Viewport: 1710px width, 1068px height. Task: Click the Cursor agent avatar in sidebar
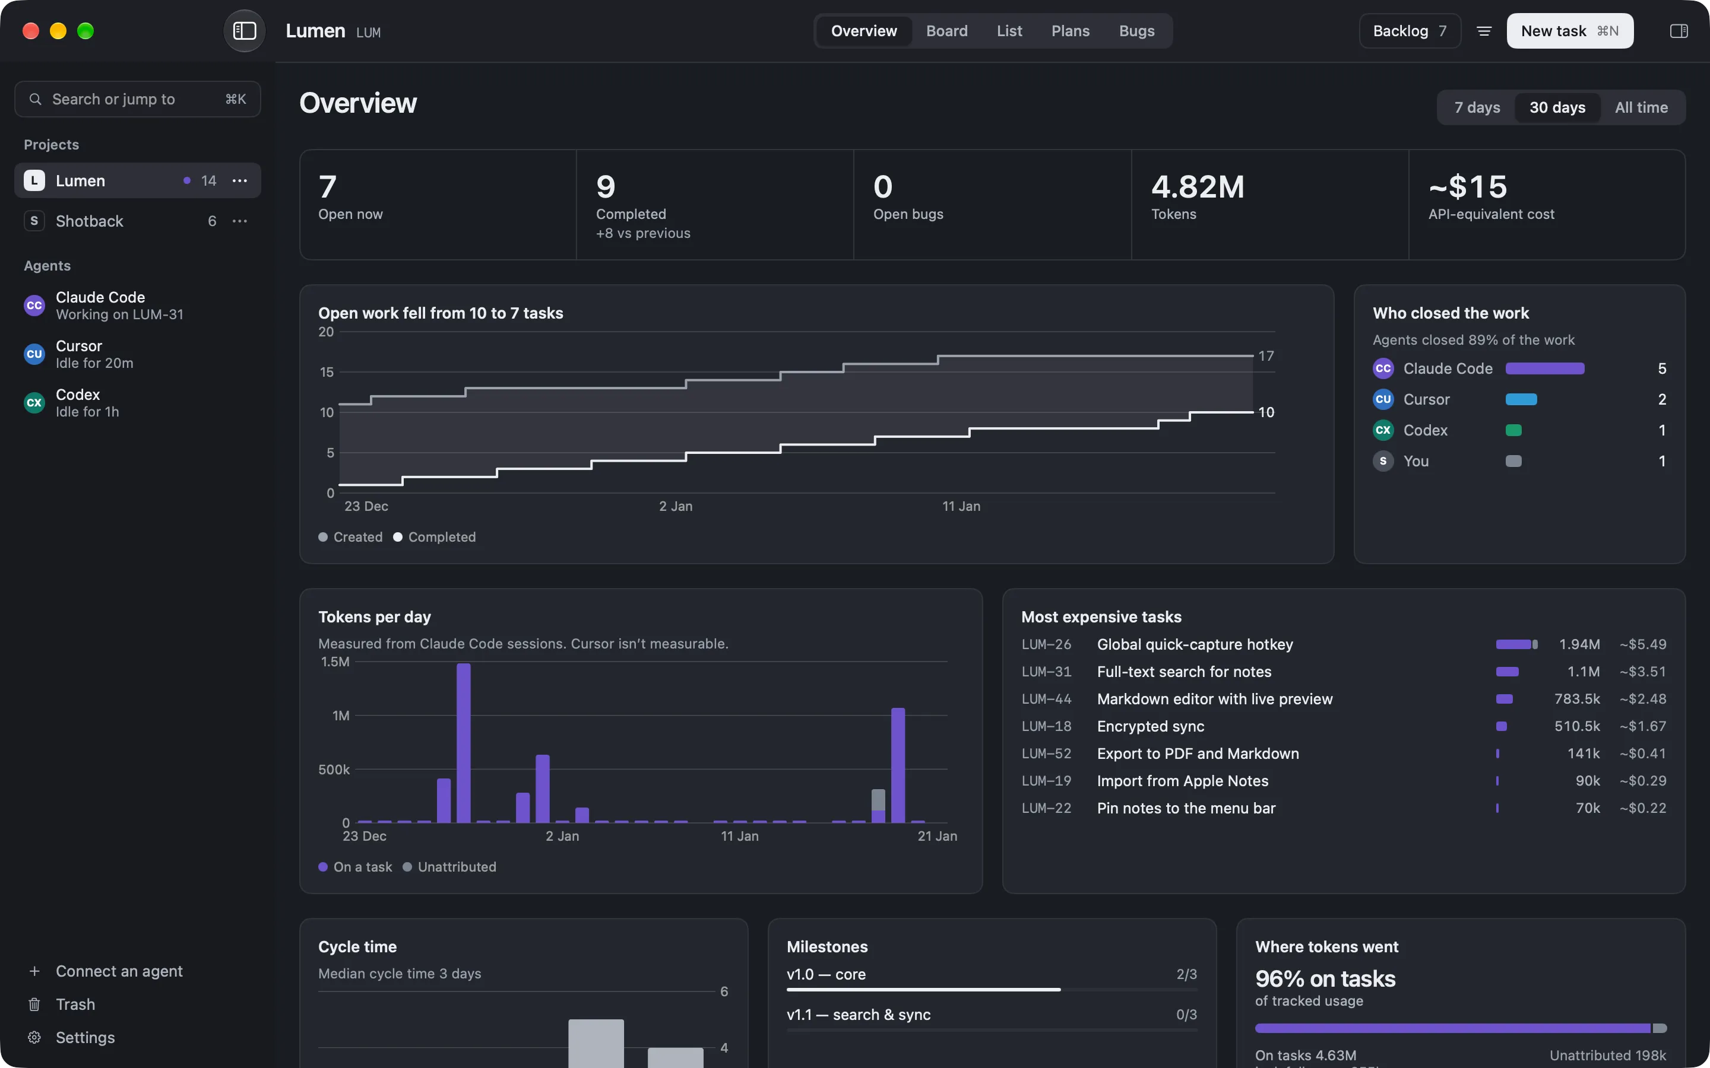(34, 354)
